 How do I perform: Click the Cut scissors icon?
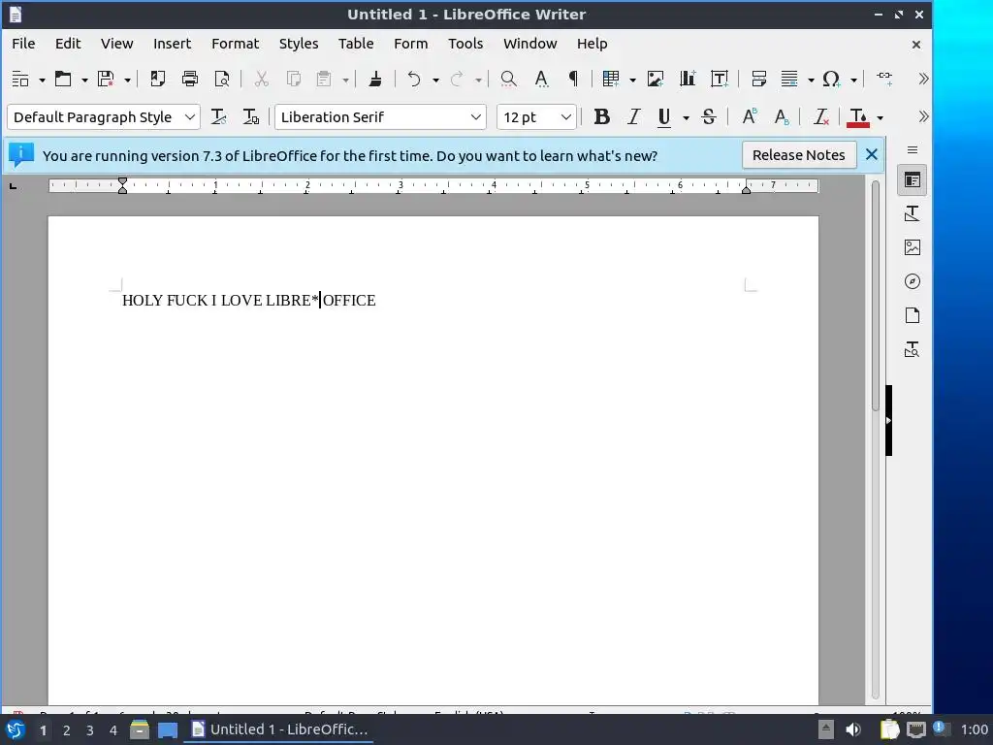[x=262, y=79]
